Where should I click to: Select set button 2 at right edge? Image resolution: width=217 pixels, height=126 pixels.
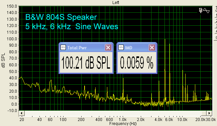click(x=216, y=21)
